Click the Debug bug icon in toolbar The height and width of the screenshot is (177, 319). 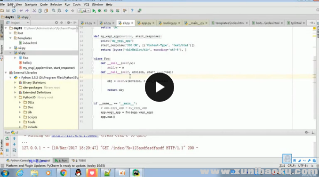[100, 11]
